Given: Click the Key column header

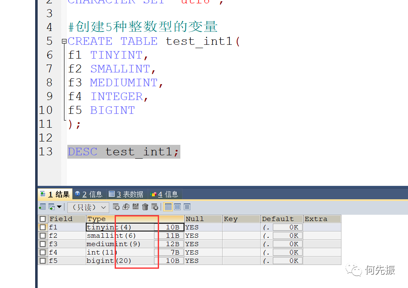Looking at the screenshot, I should [x=241, y=219].
